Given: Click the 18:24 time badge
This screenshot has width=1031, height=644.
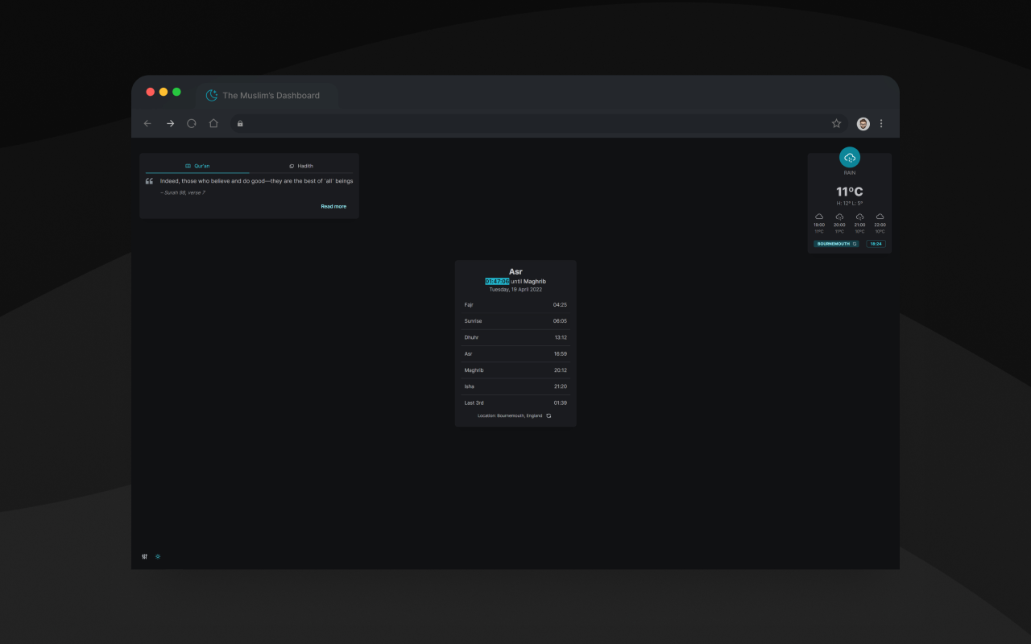Looking at the screenshot, I should pyautogui.click(x=876, y=243).
